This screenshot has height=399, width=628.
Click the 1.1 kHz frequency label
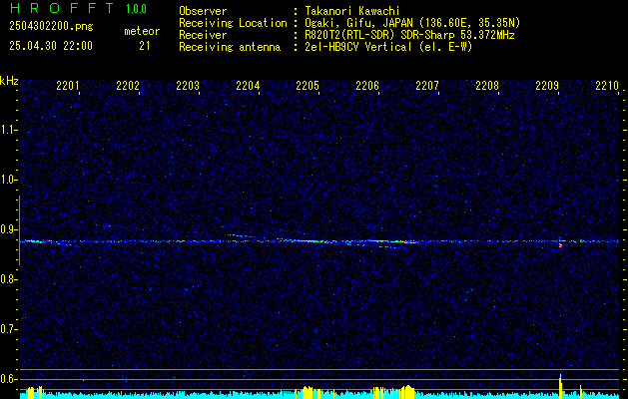tap(7, 130)
